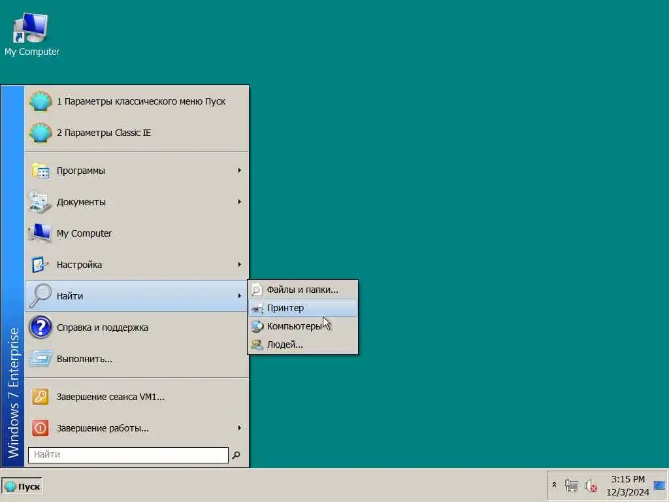The height and width of the screenshot is (502, 669).
Task: Click the Выполнить run icon
Action: click(x=41, y=359)
